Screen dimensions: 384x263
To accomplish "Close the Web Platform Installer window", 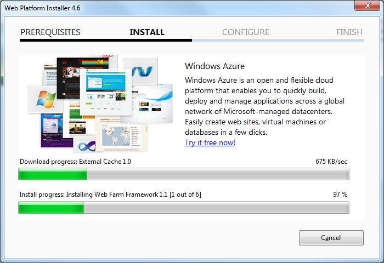I will pyautogui.click(x=367, y=5).
